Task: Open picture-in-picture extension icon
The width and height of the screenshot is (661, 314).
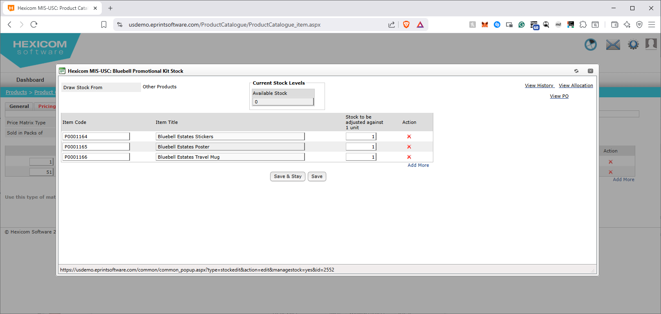Action: pyautogui.click(x=509, y=25)
